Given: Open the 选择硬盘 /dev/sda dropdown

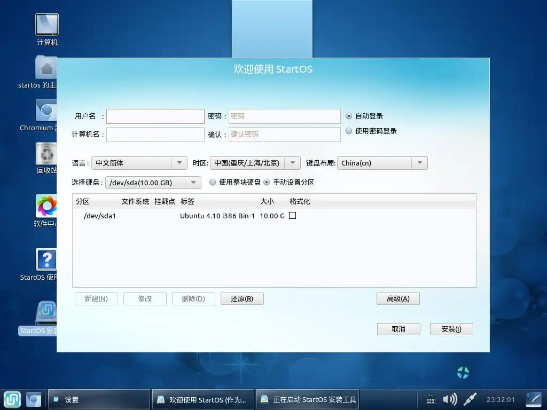Looking at the screenshot, I should tap(153, 183).
